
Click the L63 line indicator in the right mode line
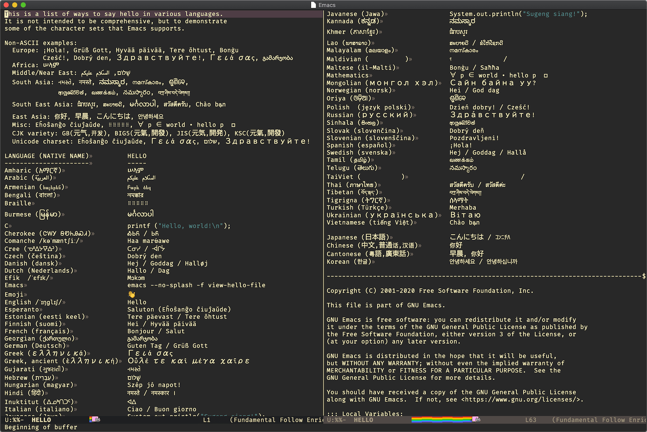click(531, 420)
